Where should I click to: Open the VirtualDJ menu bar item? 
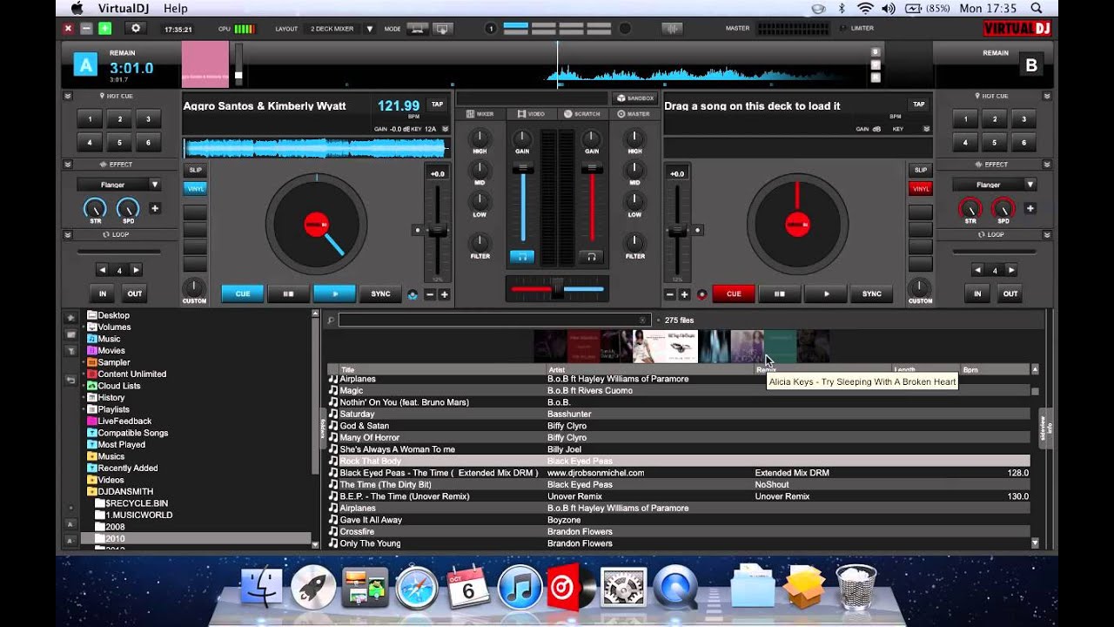pos(123,8)
